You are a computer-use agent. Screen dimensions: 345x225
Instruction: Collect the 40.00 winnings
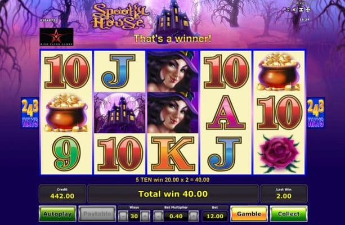point(289,214)
